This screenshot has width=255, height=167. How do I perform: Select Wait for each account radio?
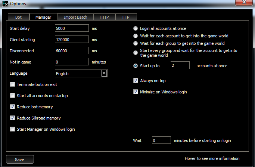pos(136,36)
